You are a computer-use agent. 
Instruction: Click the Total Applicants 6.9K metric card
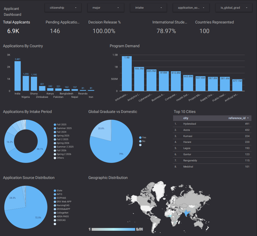(16, 27)
